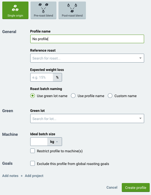Click the Profile name text field
This screenshot has height=195, width=151.
(87, 39)
